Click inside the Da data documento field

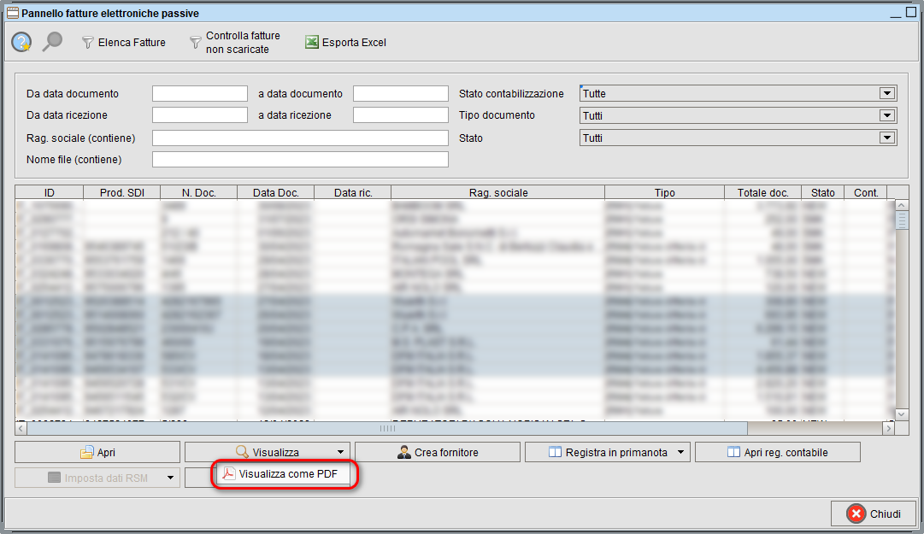[x=199, y=93]
